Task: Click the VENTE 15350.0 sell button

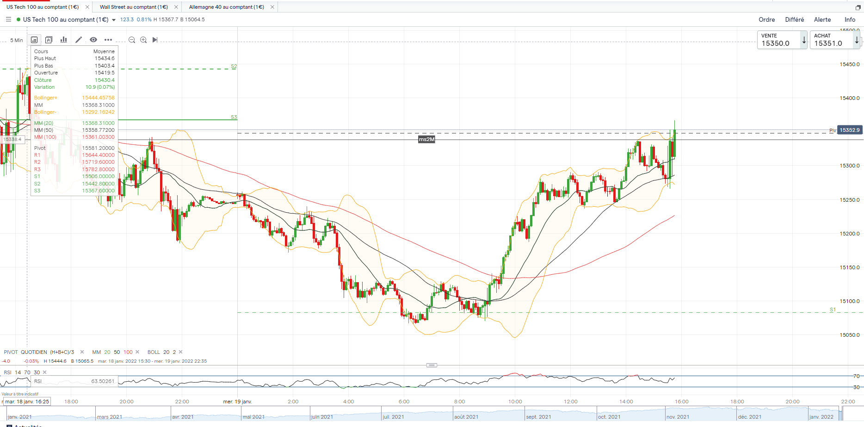Action: (x=778, y=40)
